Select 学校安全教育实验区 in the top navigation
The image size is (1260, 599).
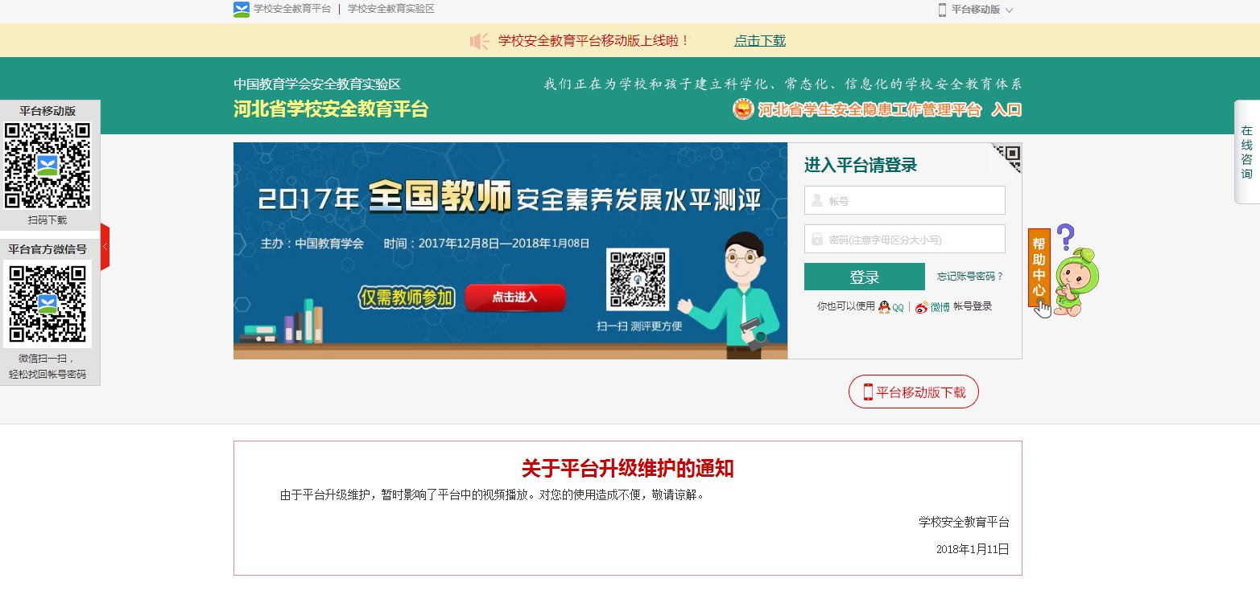coord(392,10)
